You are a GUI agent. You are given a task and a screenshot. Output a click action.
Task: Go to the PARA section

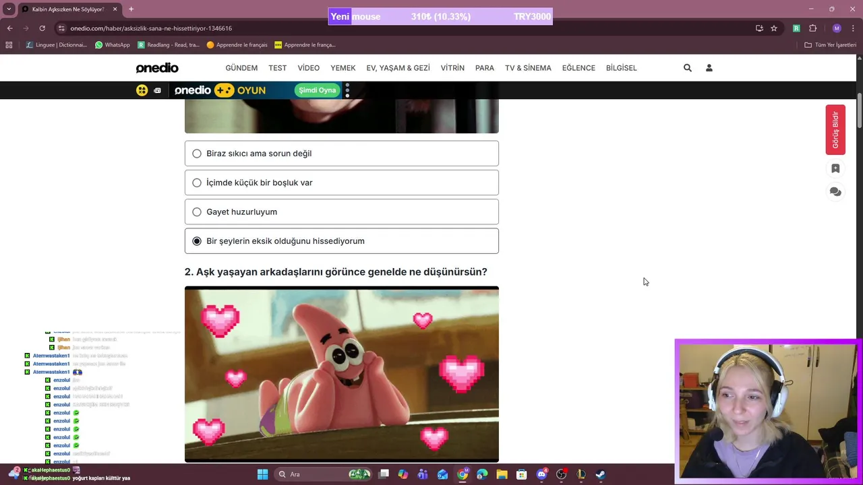tap(485, 68)
